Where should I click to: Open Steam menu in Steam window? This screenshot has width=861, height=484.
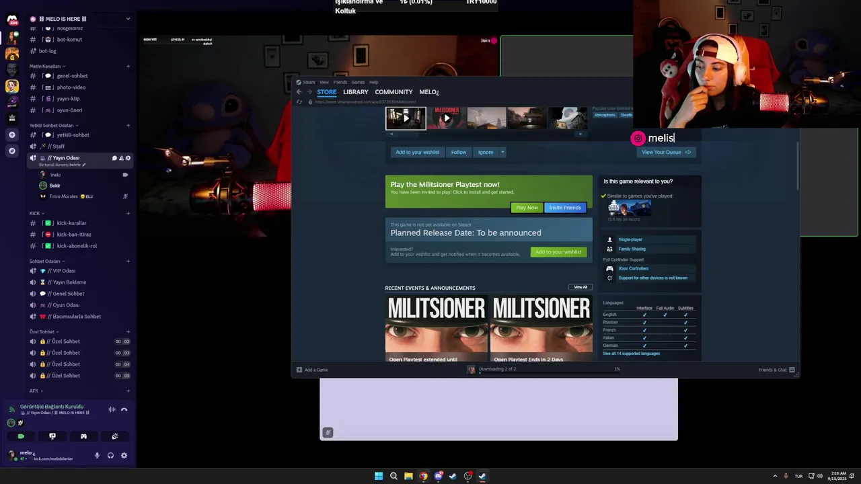pos(308,82)
